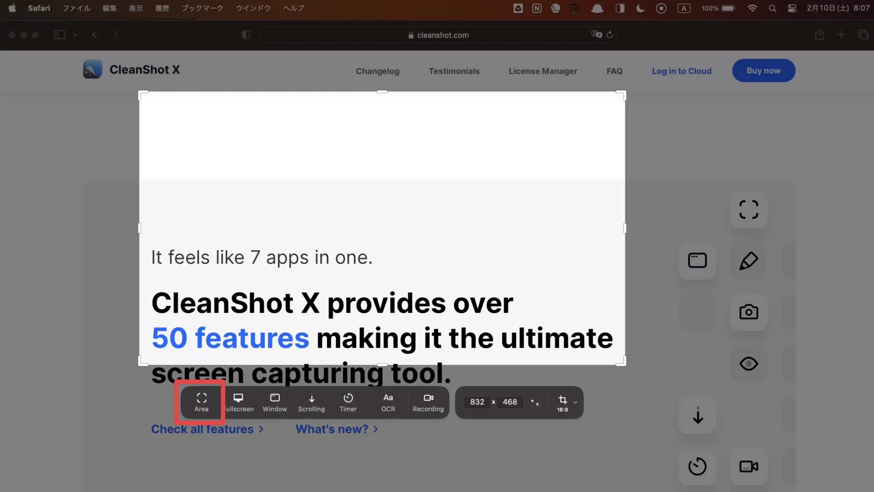Toggle desktop icon visibility with the eye icon
874x492 pixels.
749,364
